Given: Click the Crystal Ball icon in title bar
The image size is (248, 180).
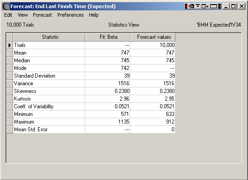Looking at the screenshot, I should [x=6, y=6].
